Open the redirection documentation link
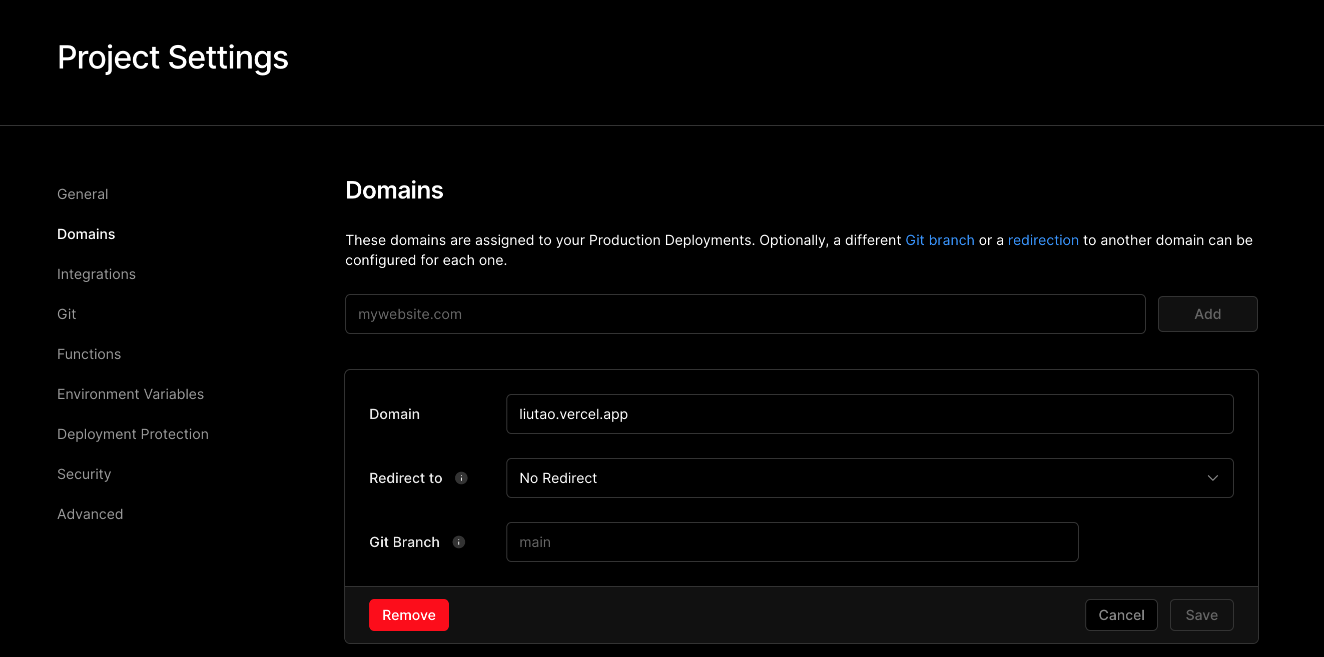The height and width of the screenshot is (657, 1324). (x=1043, y=240)
